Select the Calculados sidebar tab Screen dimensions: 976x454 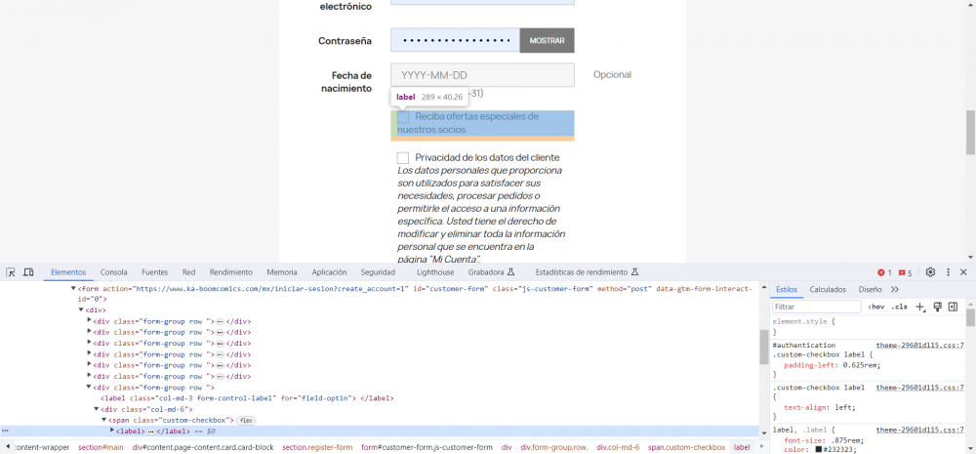pos(828,290)
